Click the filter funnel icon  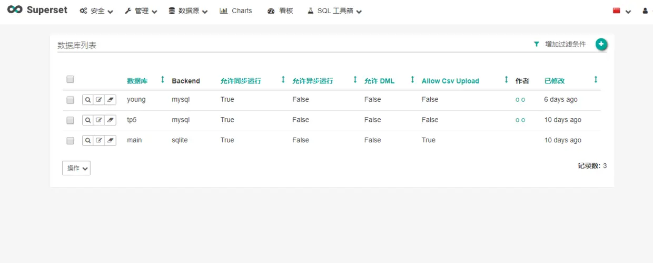click(x=537, y=44)
